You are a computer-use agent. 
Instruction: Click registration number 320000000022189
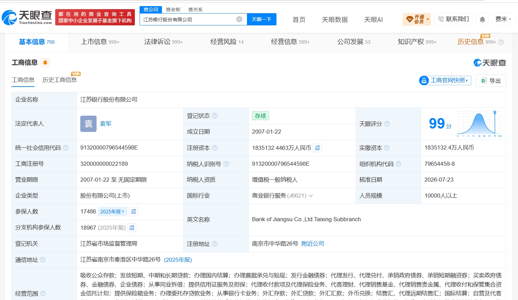(104, 164)
